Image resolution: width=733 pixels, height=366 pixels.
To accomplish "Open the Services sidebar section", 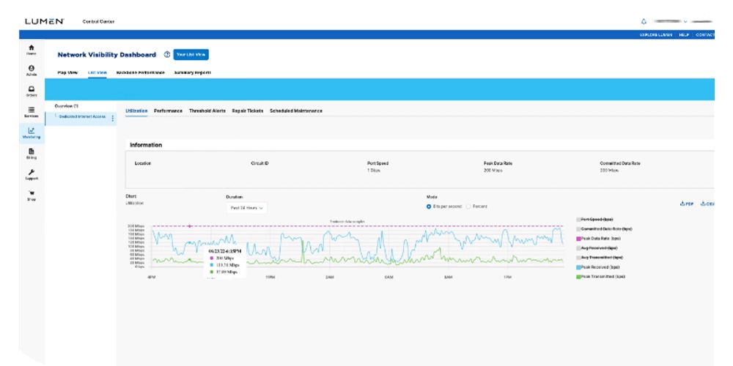I will [x=32, y=112].
